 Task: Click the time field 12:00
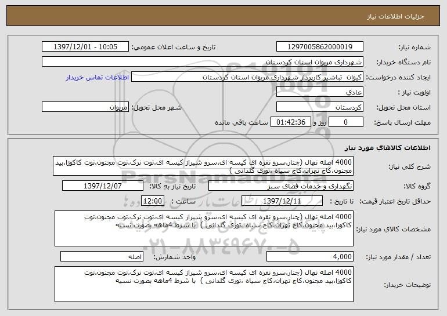coord(153,201)
